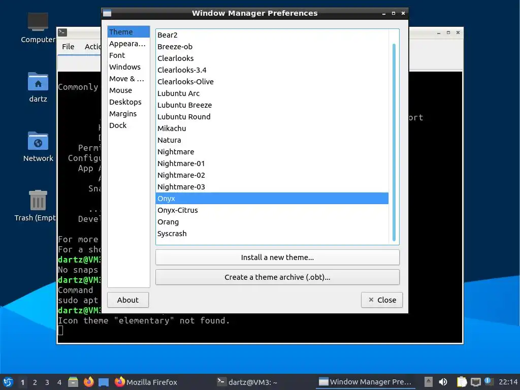Select the Bear2 theme
The width and height of the screenshot is (520, 390).
[x=272, y=35]
